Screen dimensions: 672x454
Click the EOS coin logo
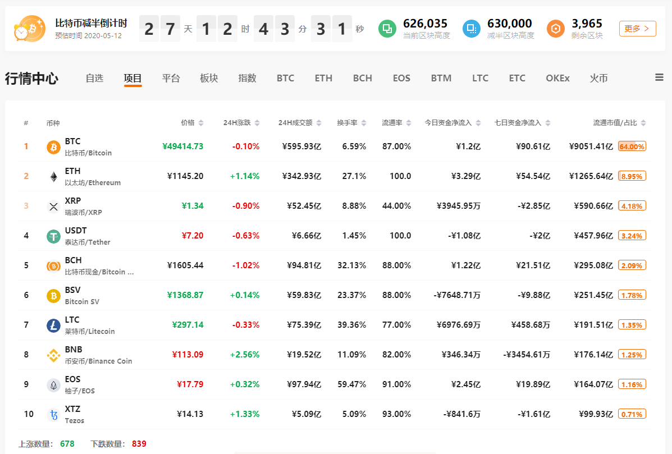(x=53, y=385)
